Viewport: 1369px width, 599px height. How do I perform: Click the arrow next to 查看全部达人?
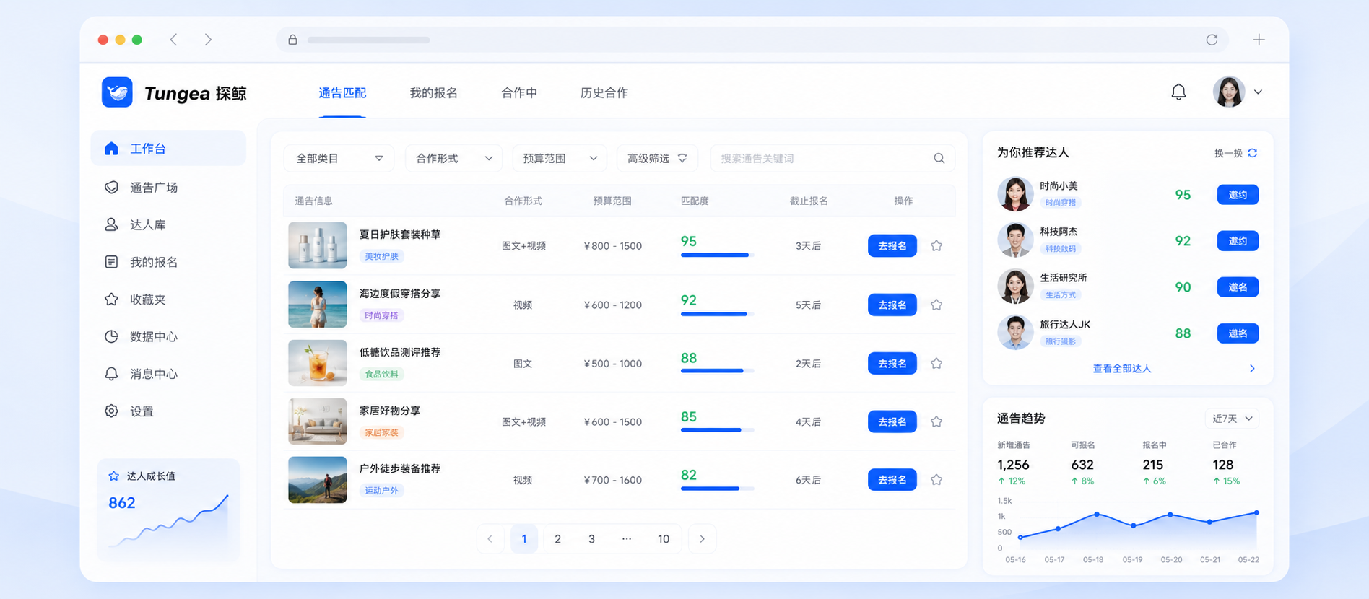pos(1252,368)
